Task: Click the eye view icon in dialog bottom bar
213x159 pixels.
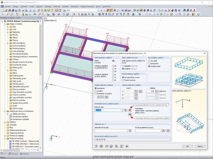Action: (127, 146)
